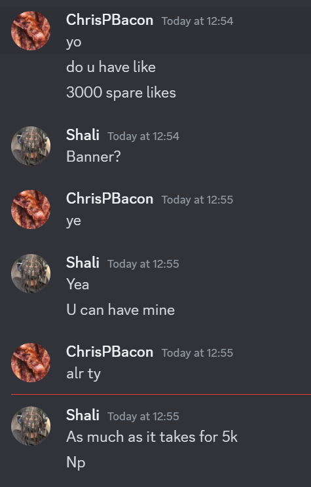Viewport: 311px width, 487px height.
Task: Click the red new-messages divider line
Action: click(161, 394)
